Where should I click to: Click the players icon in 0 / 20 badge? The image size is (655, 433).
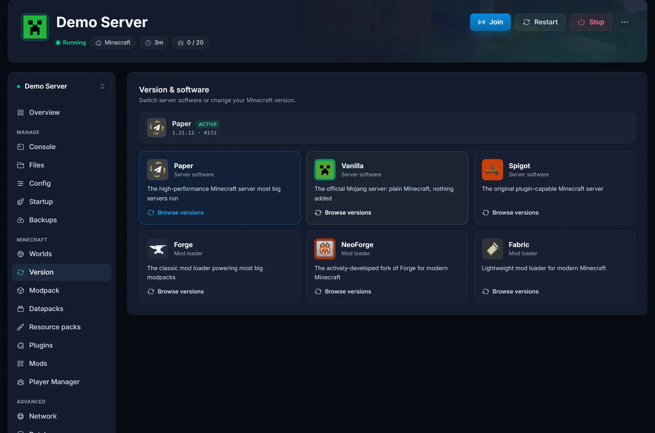181,43
